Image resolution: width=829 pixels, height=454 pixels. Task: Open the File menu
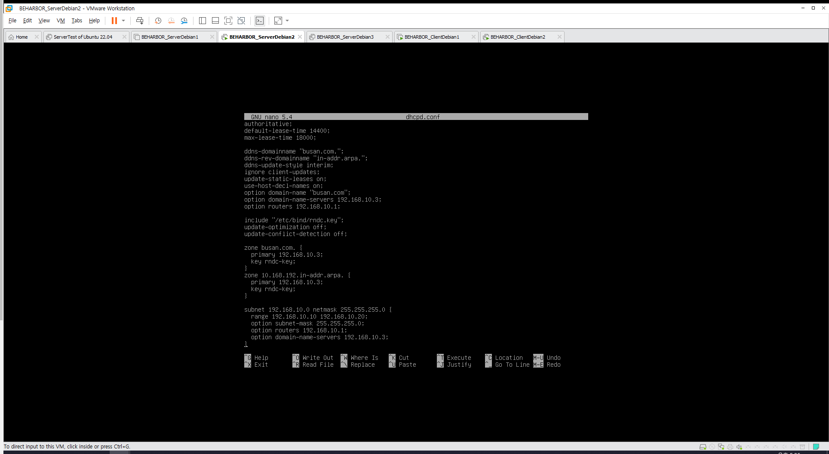(x=12, y=21)
